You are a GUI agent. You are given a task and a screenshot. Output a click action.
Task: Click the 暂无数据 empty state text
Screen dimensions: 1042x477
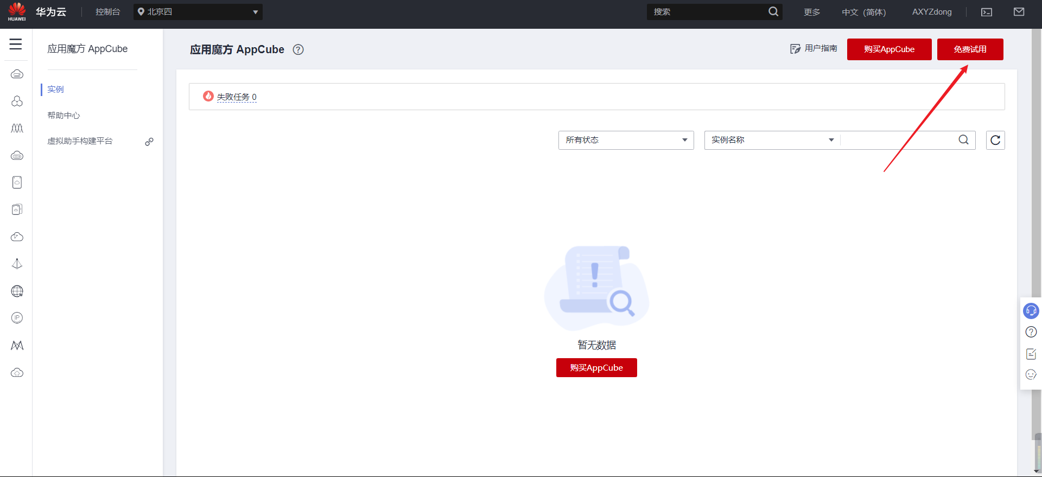coord(597,345)
